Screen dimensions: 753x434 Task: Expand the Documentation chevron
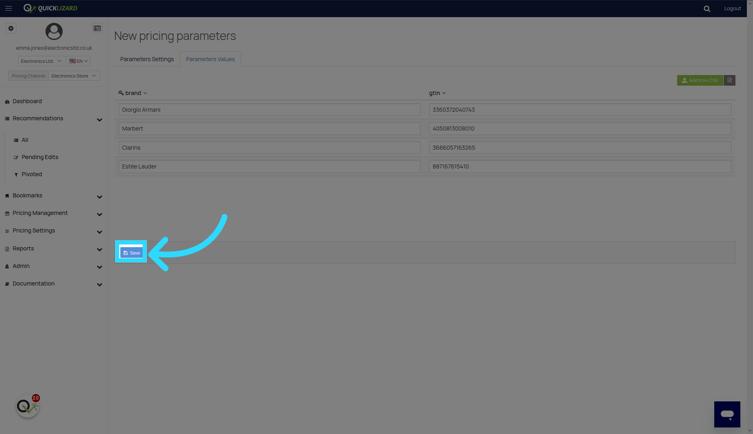[100, 285]
